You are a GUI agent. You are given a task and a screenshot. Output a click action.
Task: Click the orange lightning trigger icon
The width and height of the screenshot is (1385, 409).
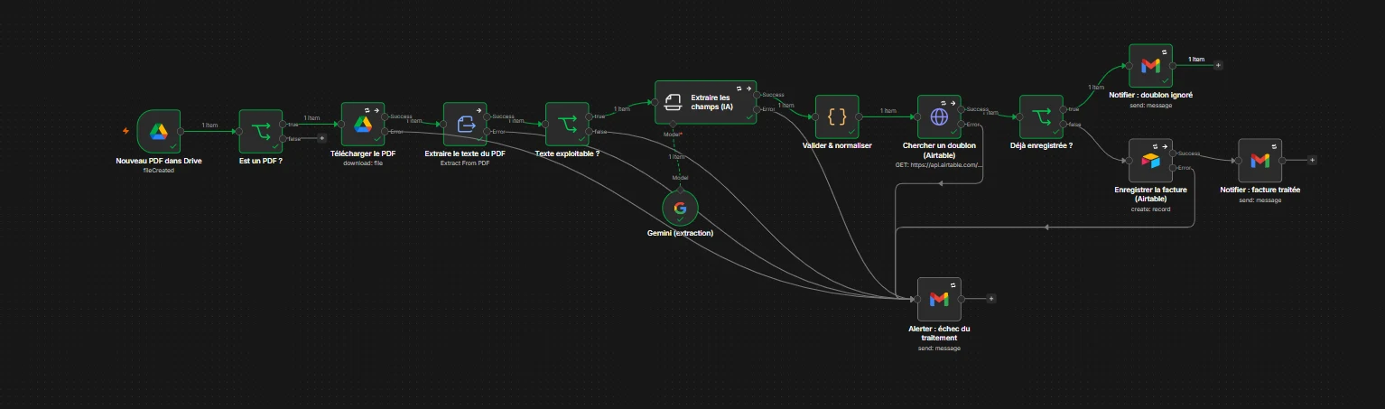click(x=126, y=131)
